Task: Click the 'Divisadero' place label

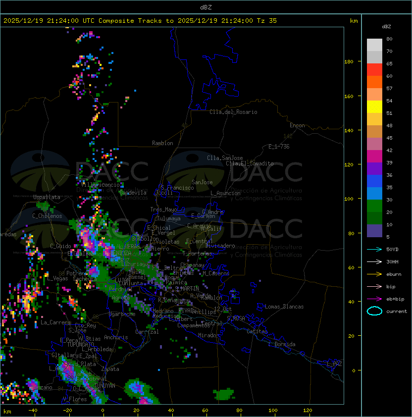Action: pyautogui.click(x=220, y=246)
